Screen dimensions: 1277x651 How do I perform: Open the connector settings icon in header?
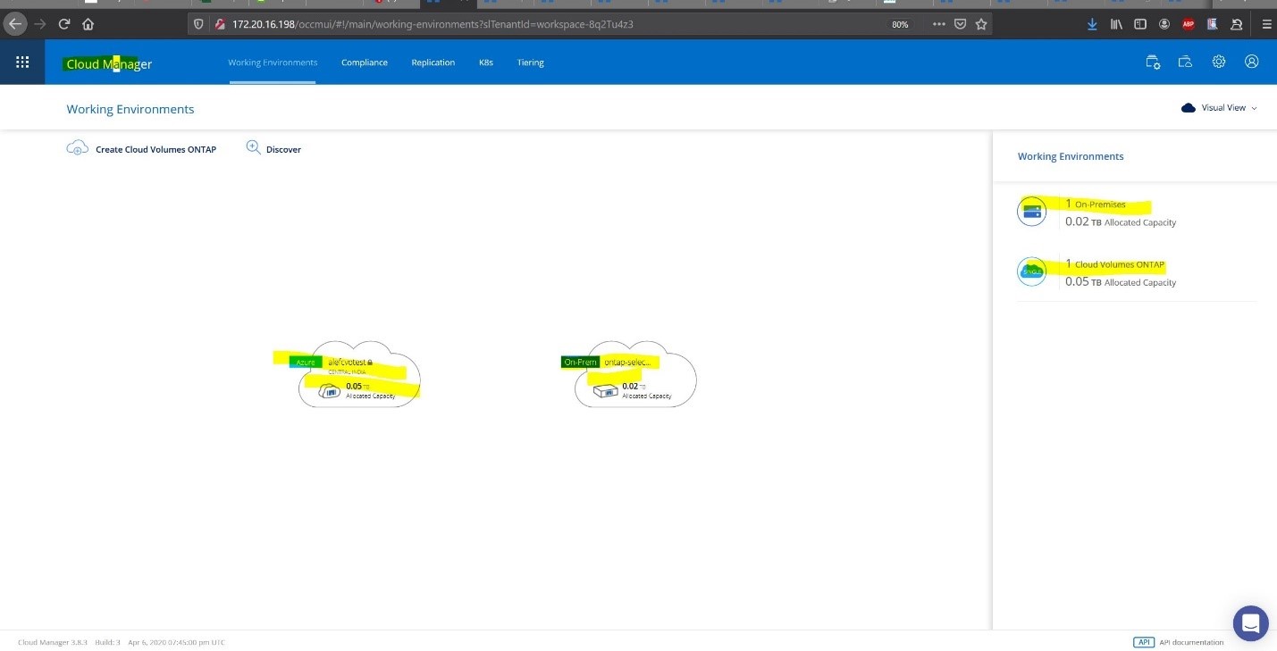coord(1153,62)
